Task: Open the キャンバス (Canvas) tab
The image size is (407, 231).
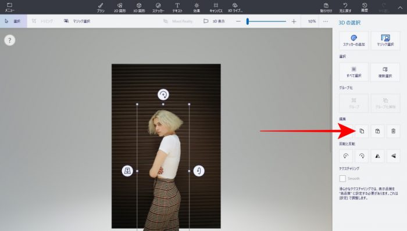Action: coord(216,7)
